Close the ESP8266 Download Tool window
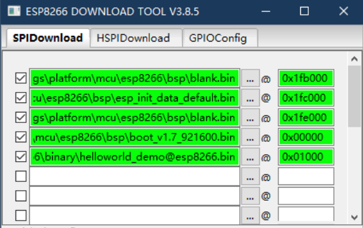Image resolution: width=363 pixels, height=228 pixels. 344,11
